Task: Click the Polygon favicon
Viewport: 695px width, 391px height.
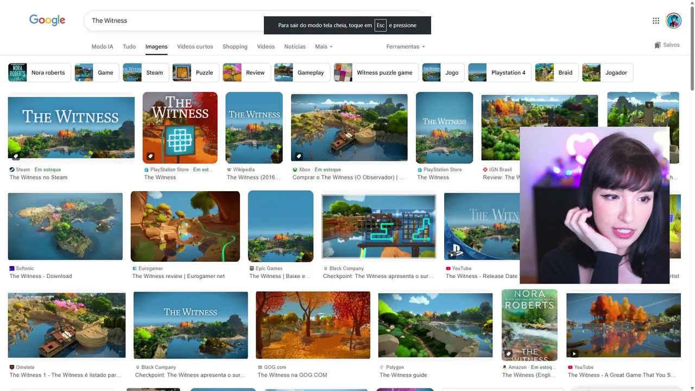Action: (x=382, y=367)
